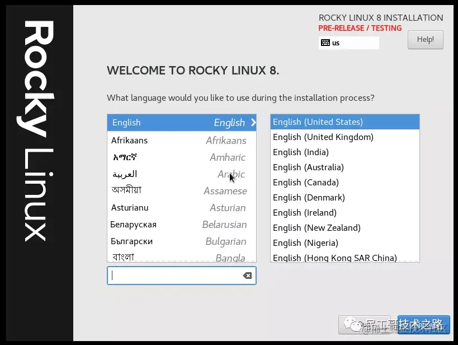Choose Bulgarian in the language list
458x345 pixels.
pyautogui.click(x=182, y=241)
